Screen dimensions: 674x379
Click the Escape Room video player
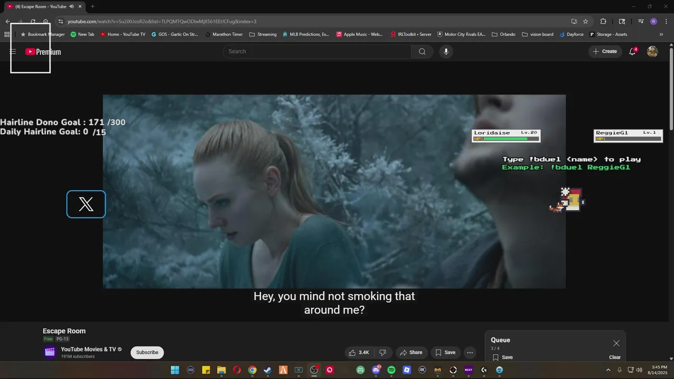(x=334, y=192)
